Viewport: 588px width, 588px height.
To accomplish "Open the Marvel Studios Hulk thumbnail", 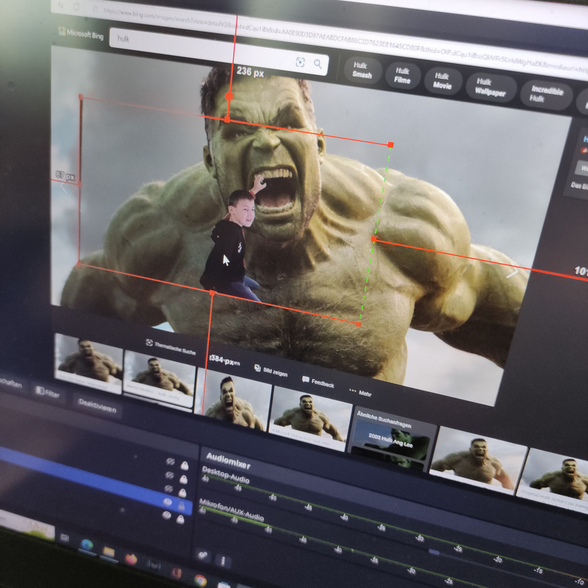I will [159, 380].
